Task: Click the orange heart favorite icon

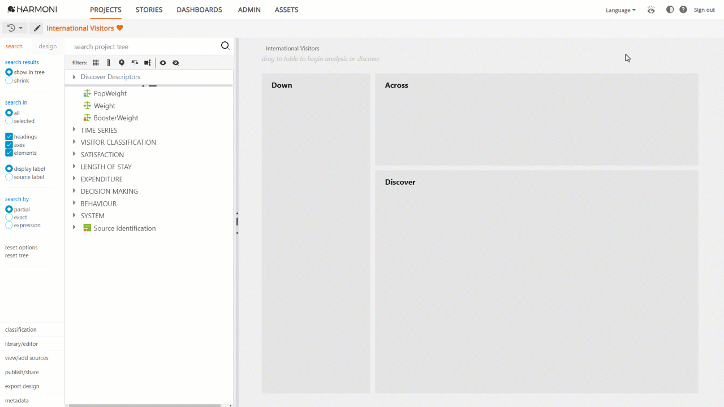Action: [x=120, y=28]
